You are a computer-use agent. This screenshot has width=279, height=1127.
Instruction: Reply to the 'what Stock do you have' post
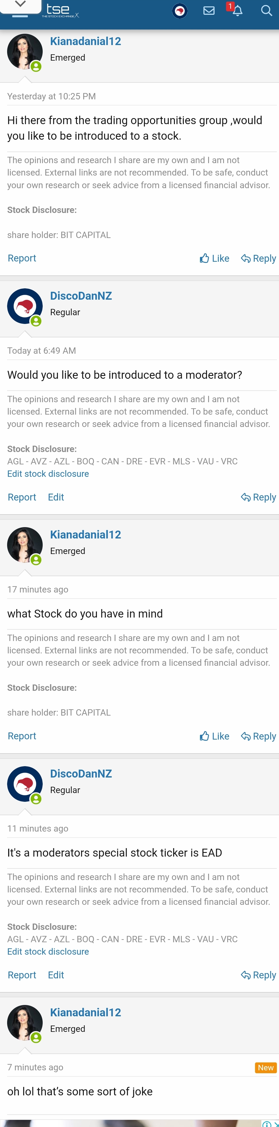tap(258, 736)
